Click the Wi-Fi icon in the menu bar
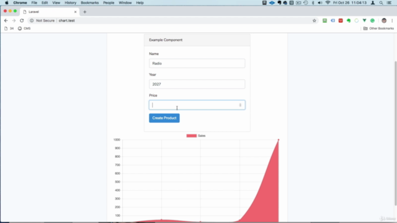397x223 pixels. (x=328, y=2)
